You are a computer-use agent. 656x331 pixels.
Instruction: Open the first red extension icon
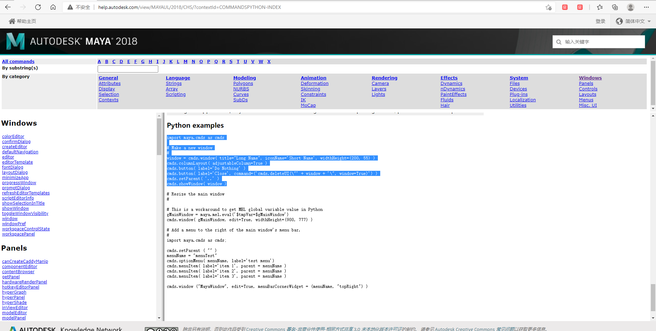(x=565, y=7)
